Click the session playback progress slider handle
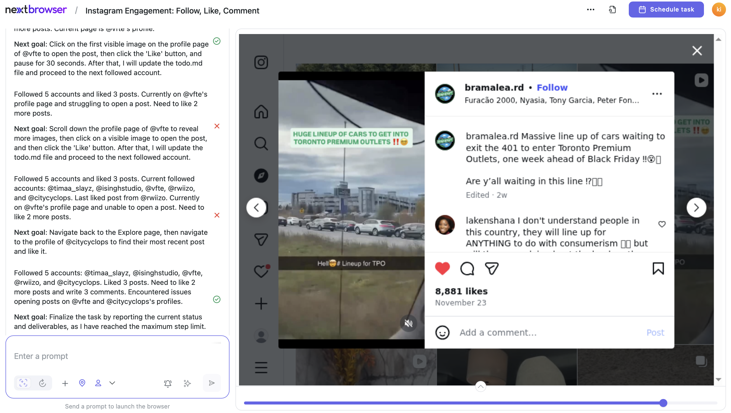This screenshot has height=413, width=731. pos(663,403)
